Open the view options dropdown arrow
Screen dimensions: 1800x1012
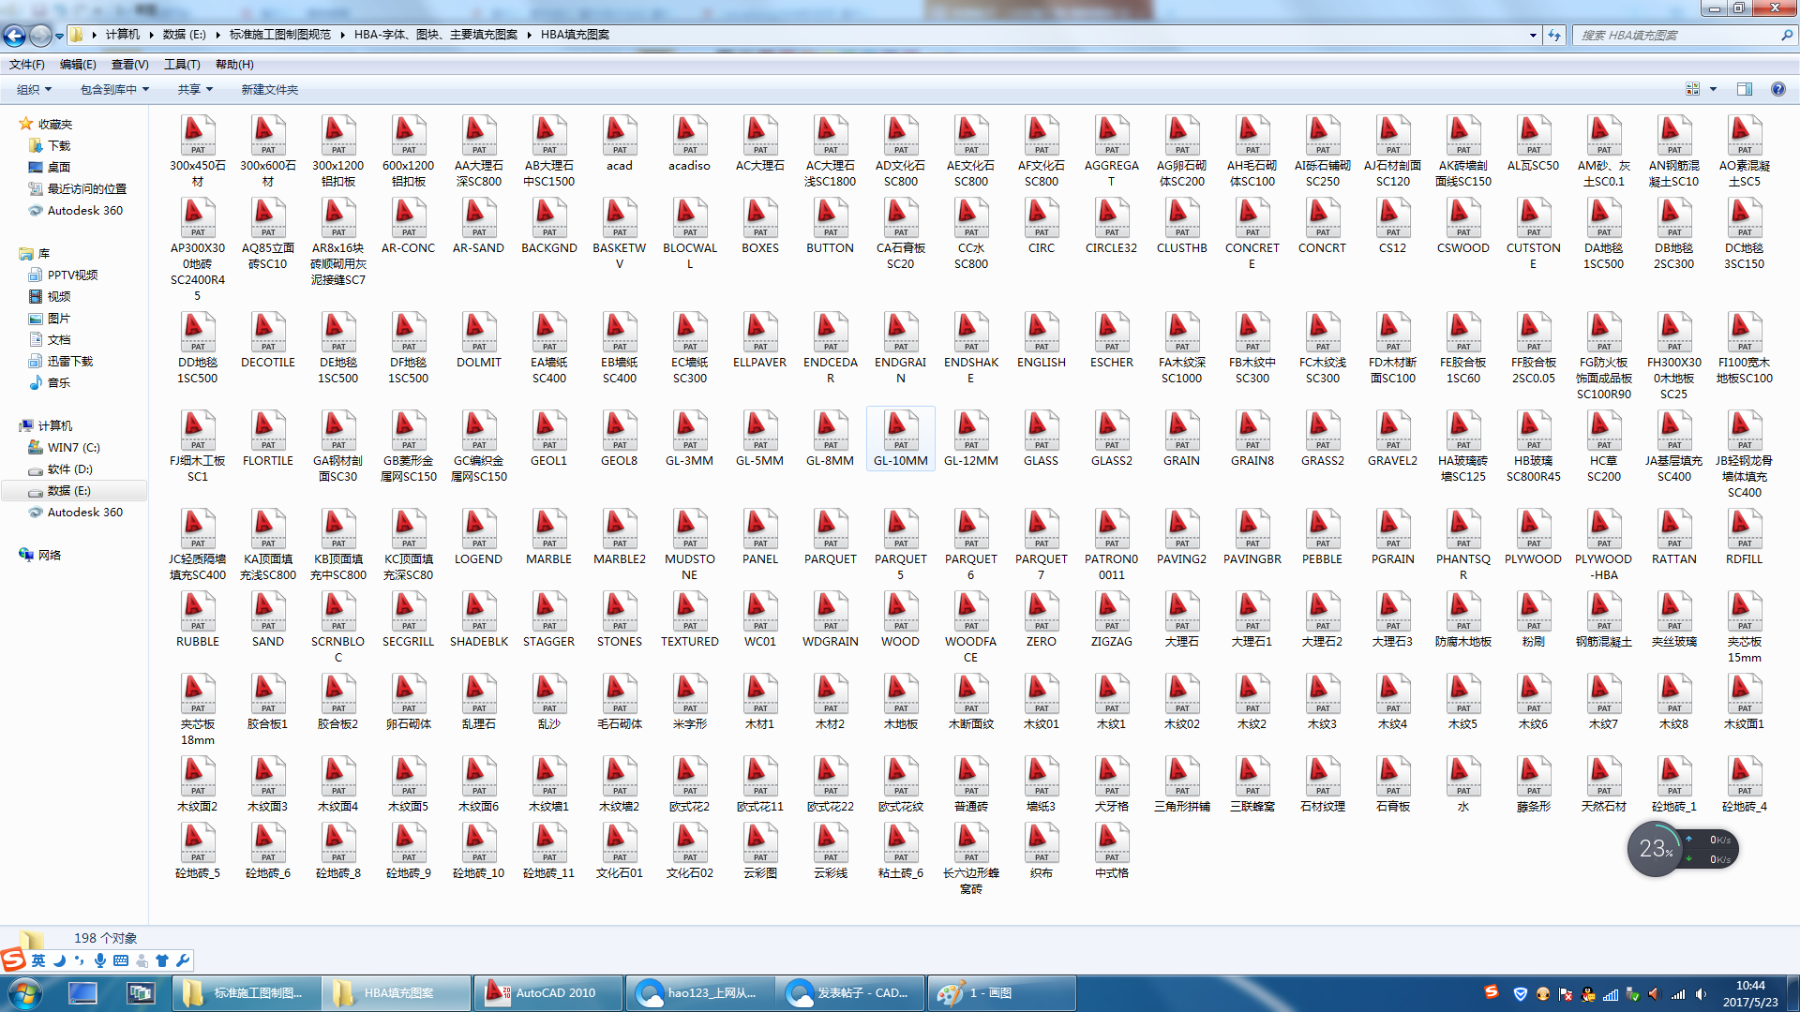pyautogui.click(x=1713, y=89)
